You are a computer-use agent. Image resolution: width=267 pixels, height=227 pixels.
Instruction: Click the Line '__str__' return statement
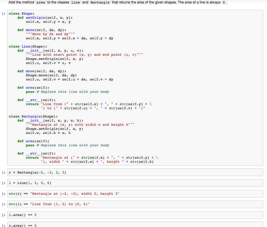point(88,106)
